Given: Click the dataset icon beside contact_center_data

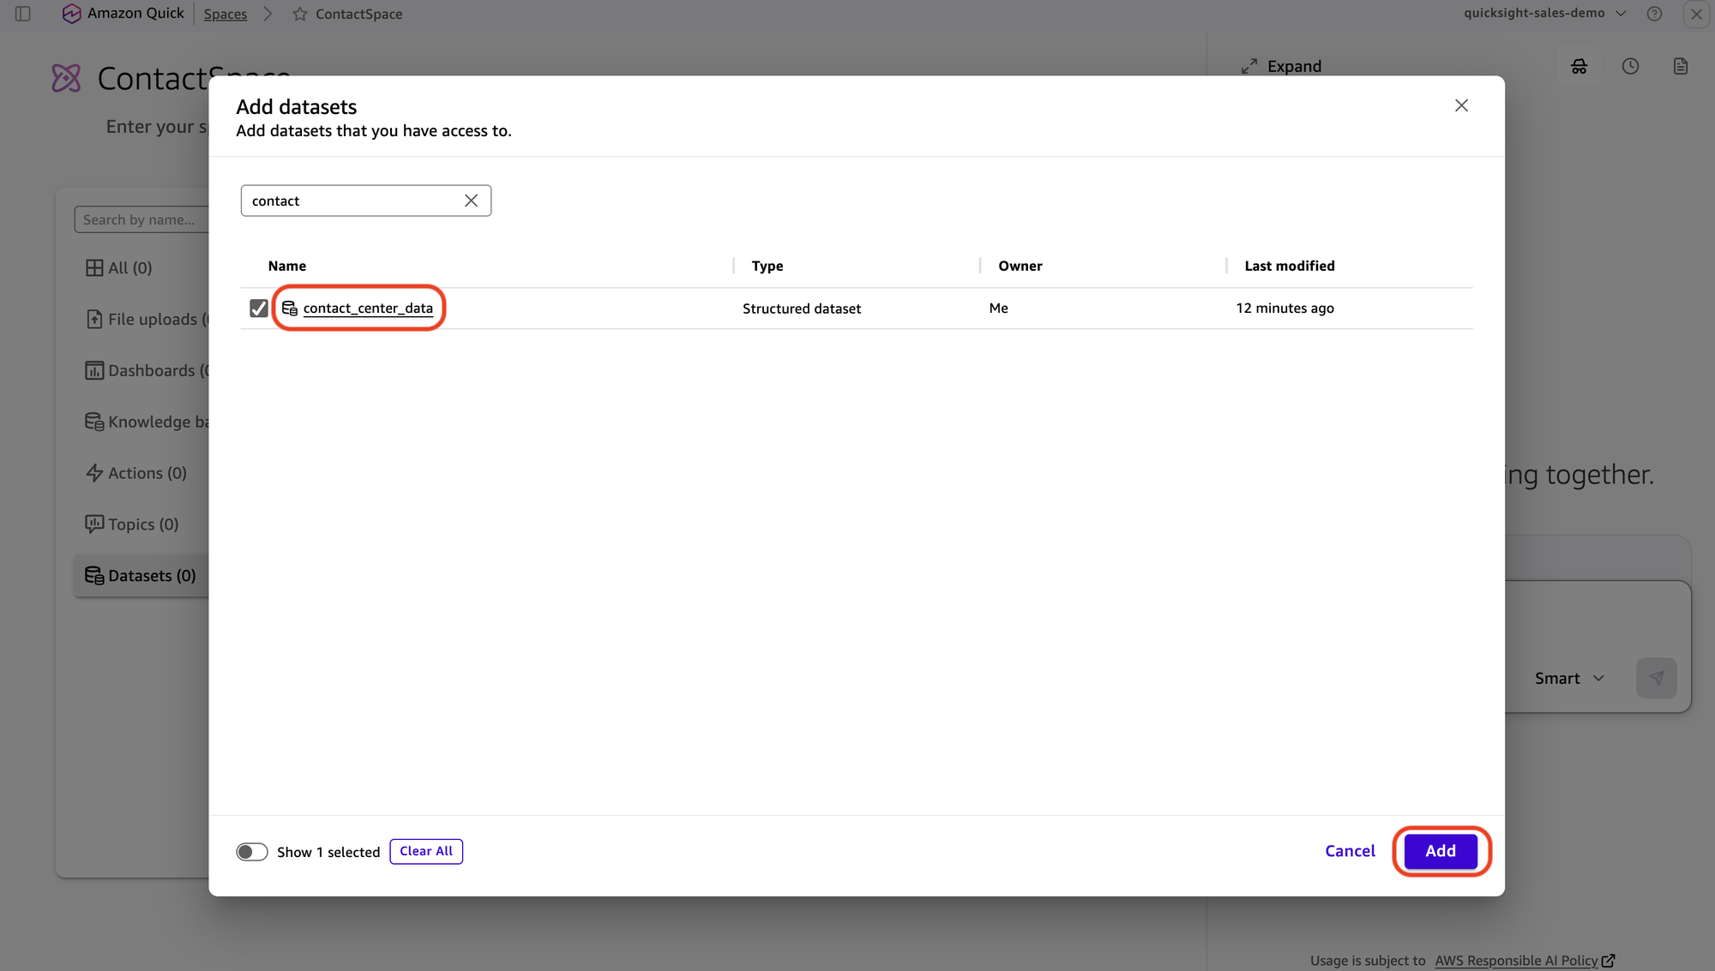Looking at the screenshot, I should [x=290, y=309].
